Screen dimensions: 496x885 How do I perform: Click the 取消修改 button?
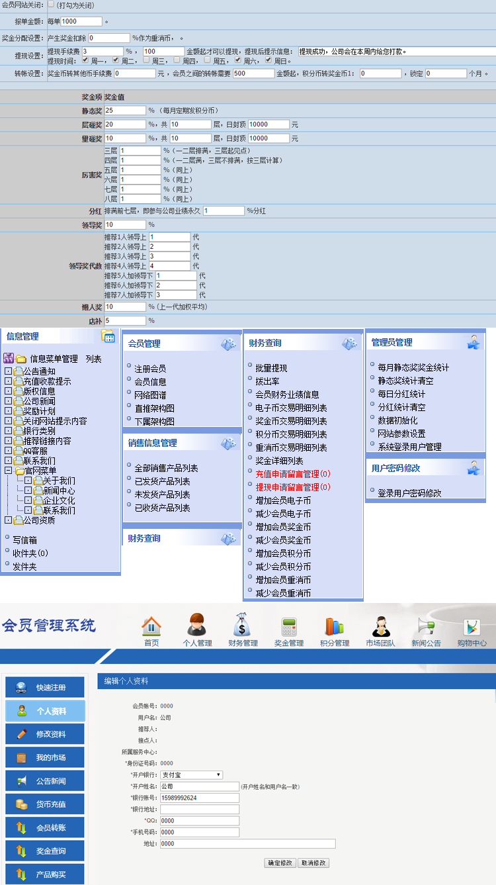tap(313, 863)
